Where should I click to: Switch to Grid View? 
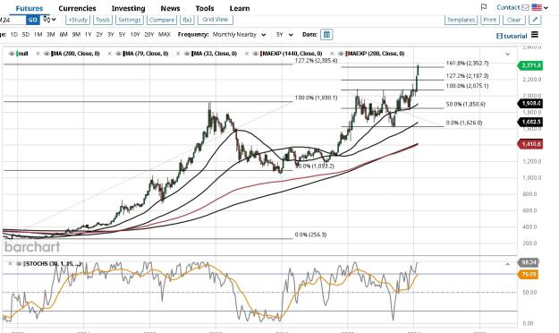pyautogui.click(x=216, y=20)
